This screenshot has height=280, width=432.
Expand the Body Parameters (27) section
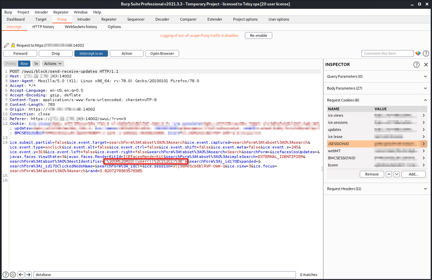coord(377,88)
